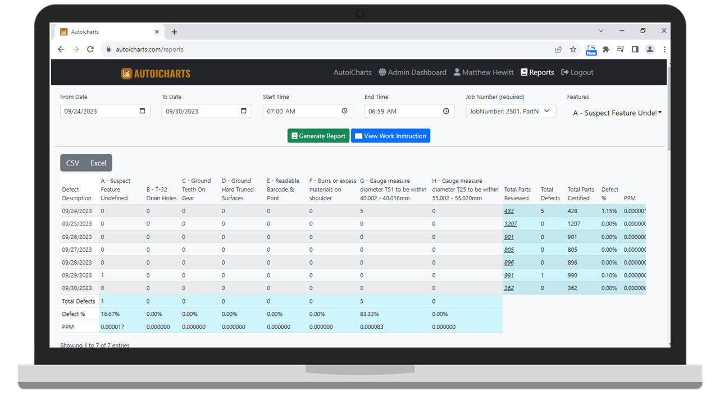Click the View Work Instruction button
This screenshot has width=720, height=405.
pyautogui.click(x=390, y=136)
